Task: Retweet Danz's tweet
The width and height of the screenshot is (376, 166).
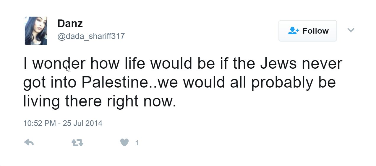Action: (x=77, y=143)
